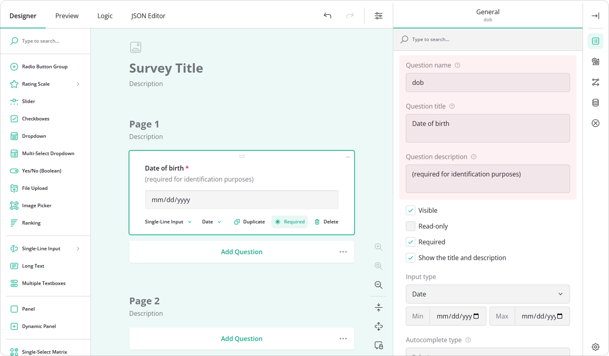Uncheck Show the title and description

pos(410,257)
